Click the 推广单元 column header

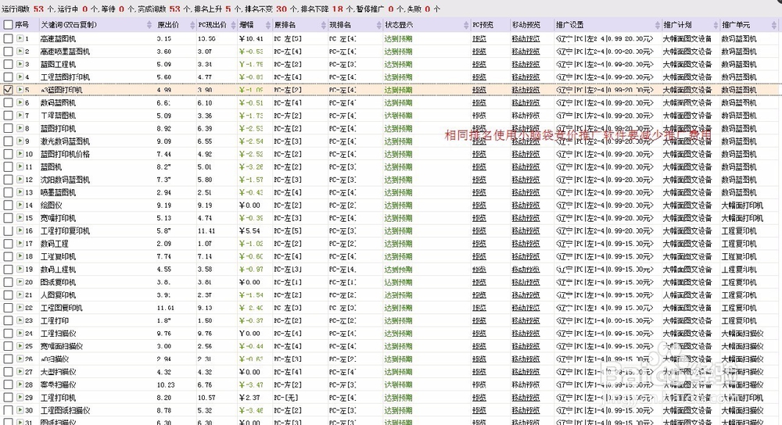736,25
